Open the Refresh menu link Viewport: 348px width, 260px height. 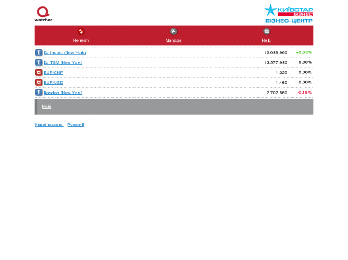tap(81, 40)
